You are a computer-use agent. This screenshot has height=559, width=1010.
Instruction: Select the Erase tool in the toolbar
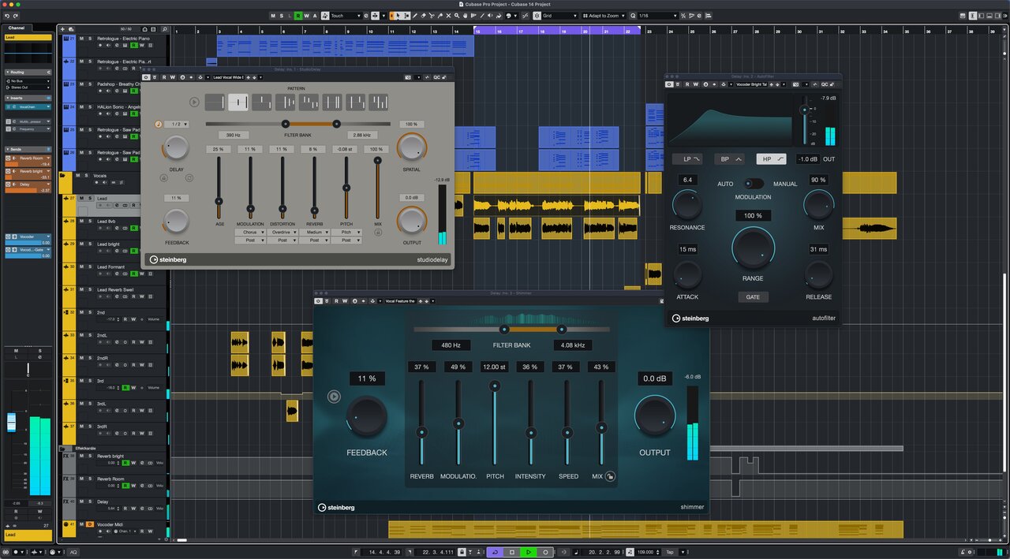[423, 15]
